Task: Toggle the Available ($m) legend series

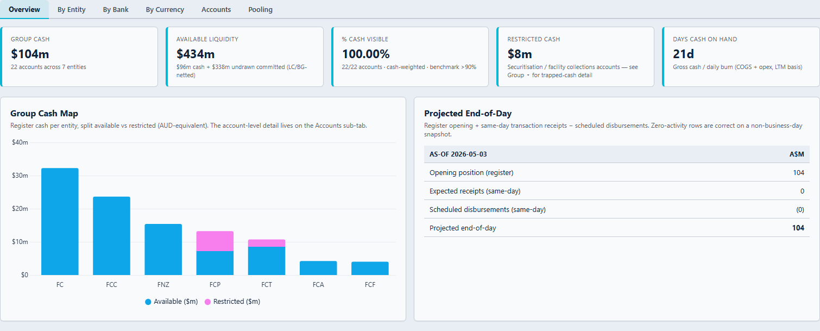Action: point(171,302)
